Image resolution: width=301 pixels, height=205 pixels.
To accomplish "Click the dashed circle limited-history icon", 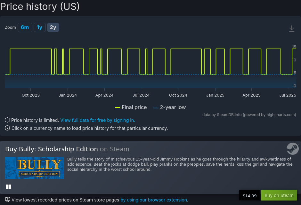I will click(7, 120).
